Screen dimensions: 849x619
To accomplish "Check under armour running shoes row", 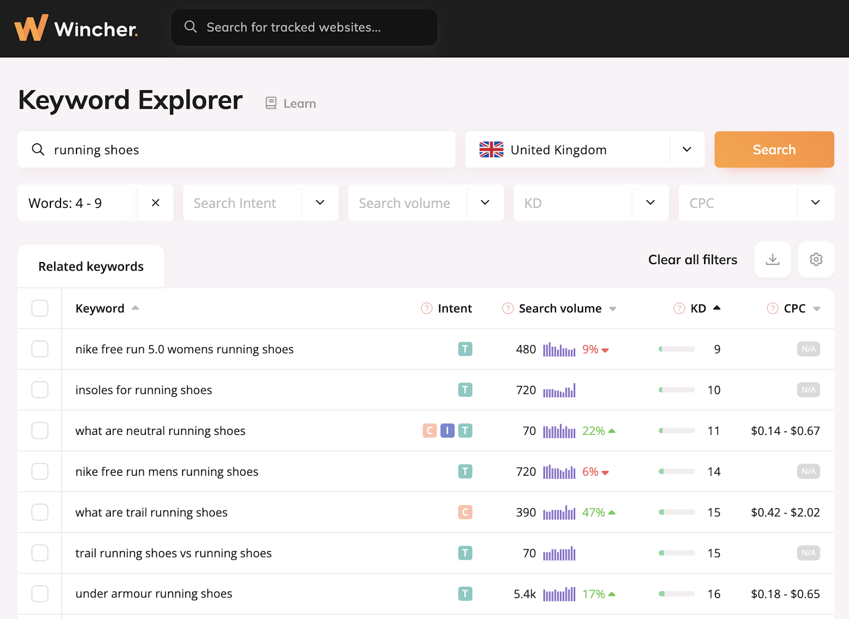I will tap(40, 594).
